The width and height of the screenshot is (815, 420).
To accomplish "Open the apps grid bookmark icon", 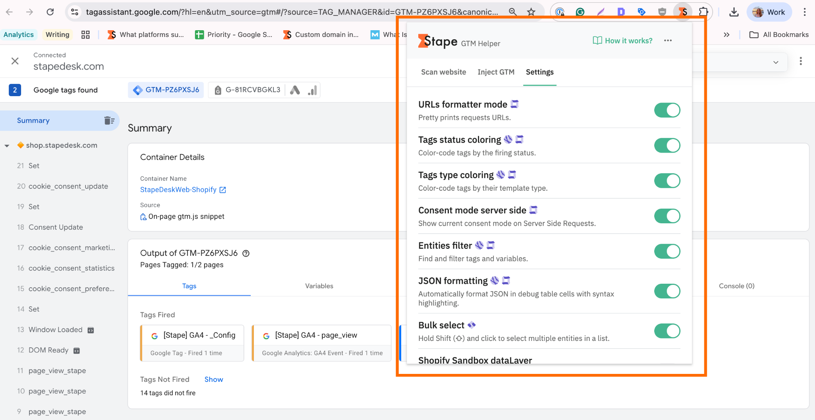I will 85,35.
